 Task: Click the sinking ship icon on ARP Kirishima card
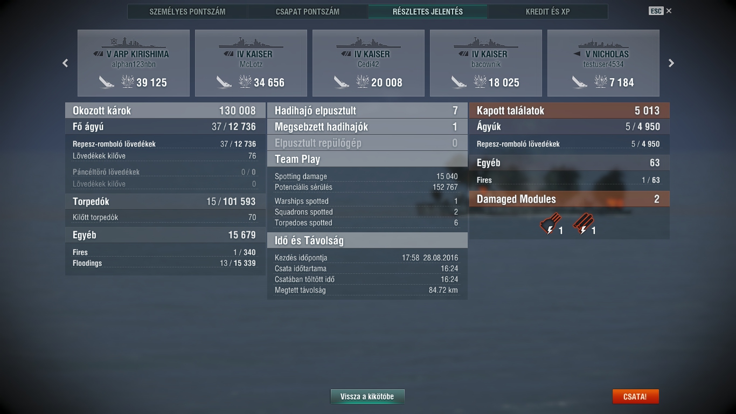coord(107,82)
